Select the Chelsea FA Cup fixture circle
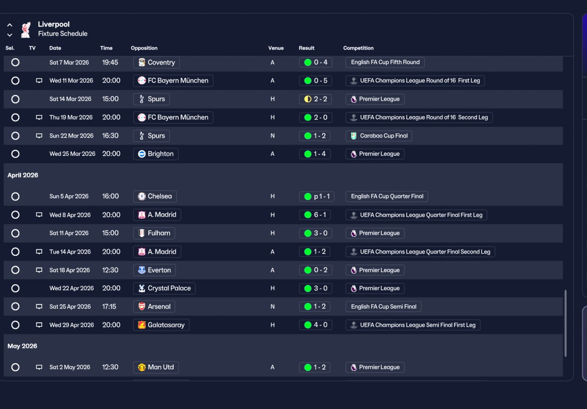The image size is (587, 409). pyautogui.click(x=15, y=196)
